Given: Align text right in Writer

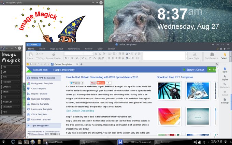Looking at the screenshot, I should click(116, 58).
